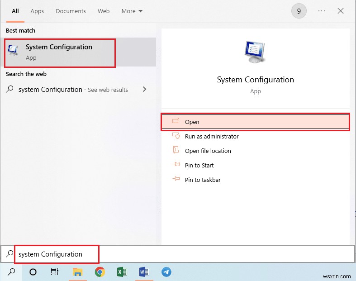Open the System Configuration best match result
This screenshot has width=356, height=281.
78,52
